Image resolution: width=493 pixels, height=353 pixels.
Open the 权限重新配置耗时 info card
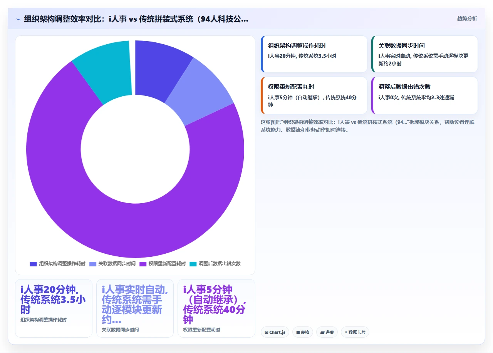pos(314,95)
